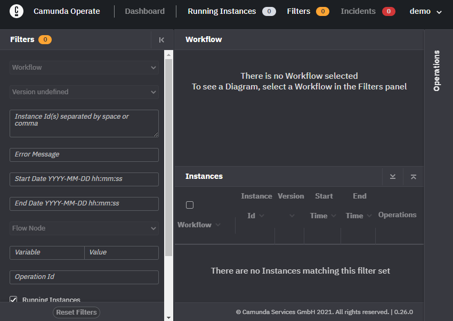Open the demo user dropdown

pyautogui.click(x=426, y=11)
